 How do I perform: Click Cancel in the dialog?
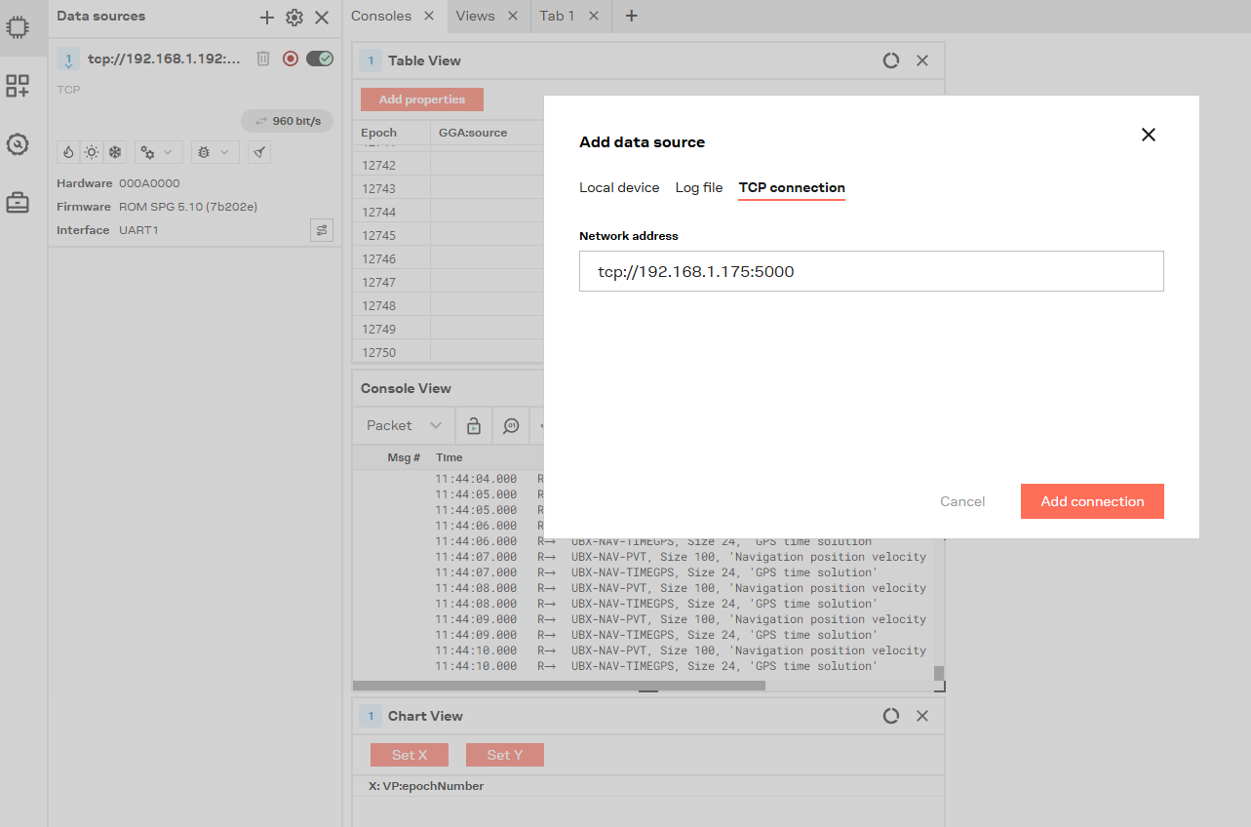(962, 501)
